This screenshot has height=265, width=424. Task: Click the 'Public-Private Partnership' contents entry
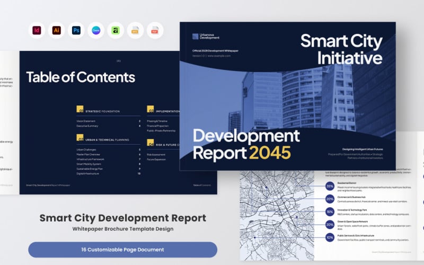click(161, 130)
